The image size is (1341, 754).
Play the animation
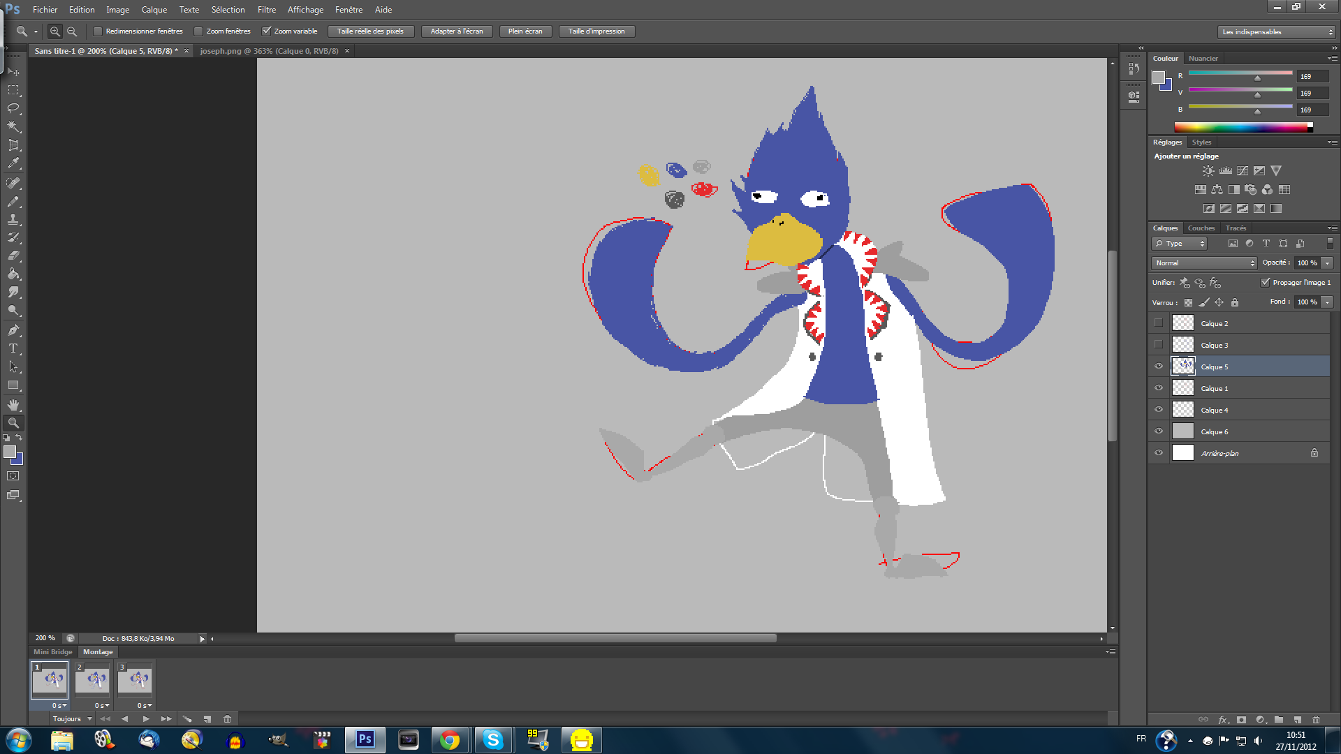[146, 718]
